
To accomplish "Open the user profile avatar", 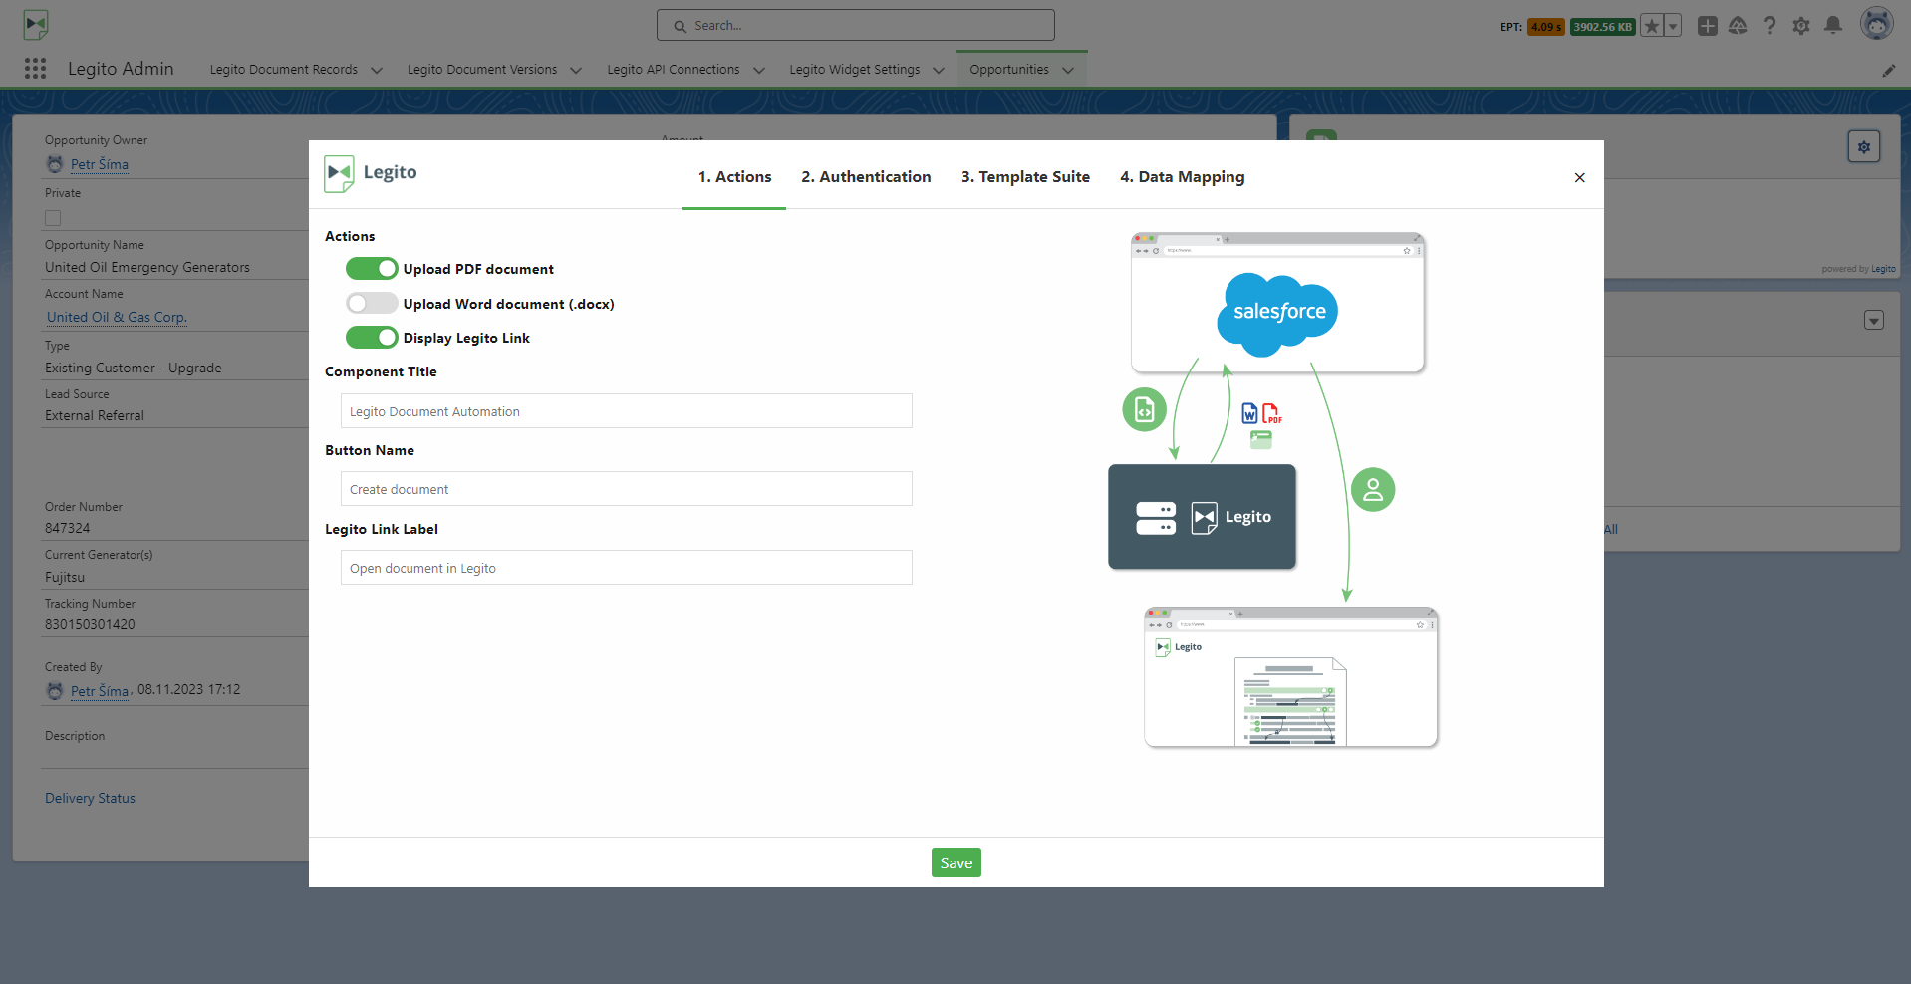I will (1877, 24).
